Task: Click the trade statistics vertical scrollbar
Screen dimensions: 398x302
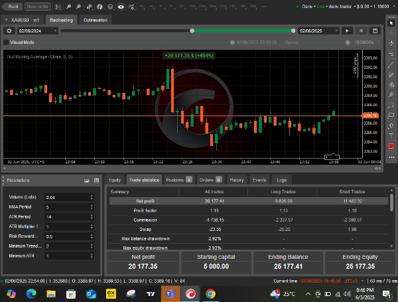Action: click(x=391, y=202)
